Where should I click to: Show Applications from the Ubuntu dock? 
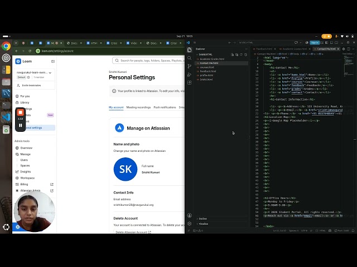pos(6,227)
